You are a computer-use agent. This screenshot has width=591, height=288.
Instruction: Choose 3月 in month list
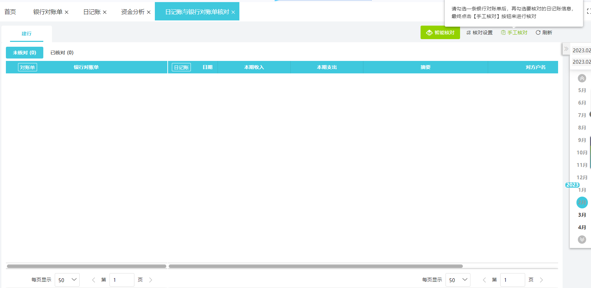582,215
